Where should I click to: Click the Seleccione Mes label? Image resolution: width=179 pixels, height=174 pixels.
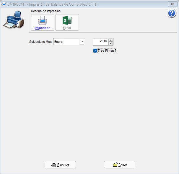pyautogui.click(x=40, y=42)
